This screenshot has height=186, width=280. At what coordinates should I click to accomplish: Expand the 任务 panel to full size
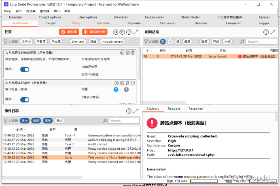(x=136, y=32)
